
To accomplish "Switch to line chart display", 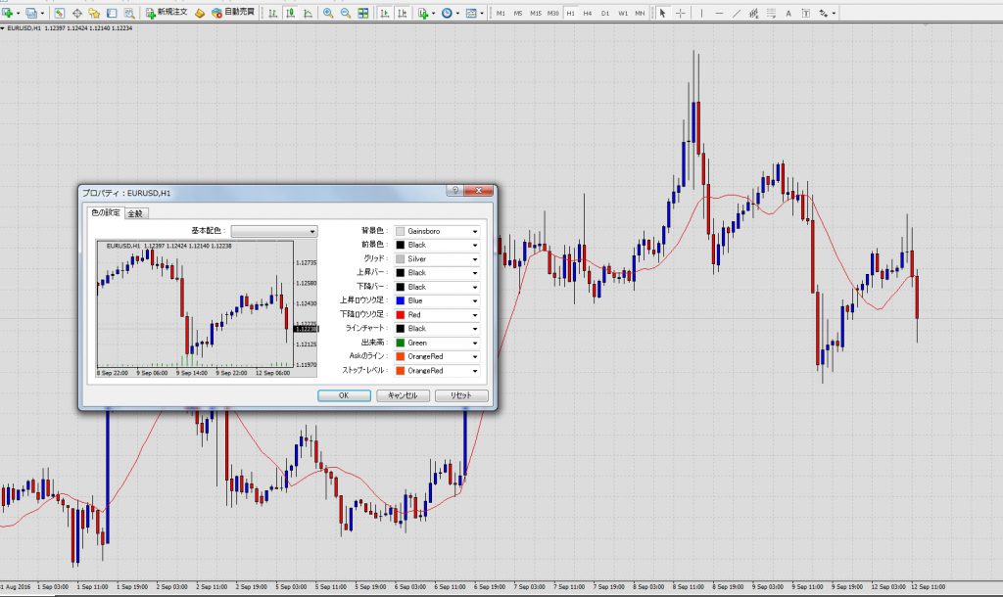I will (x=308, y=13).
